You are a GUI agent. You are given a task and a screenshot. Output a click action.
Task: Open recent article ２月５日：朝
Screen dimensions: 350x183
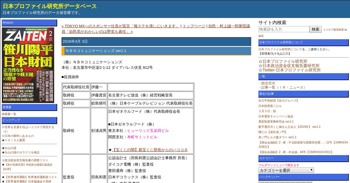pos(267,111)
